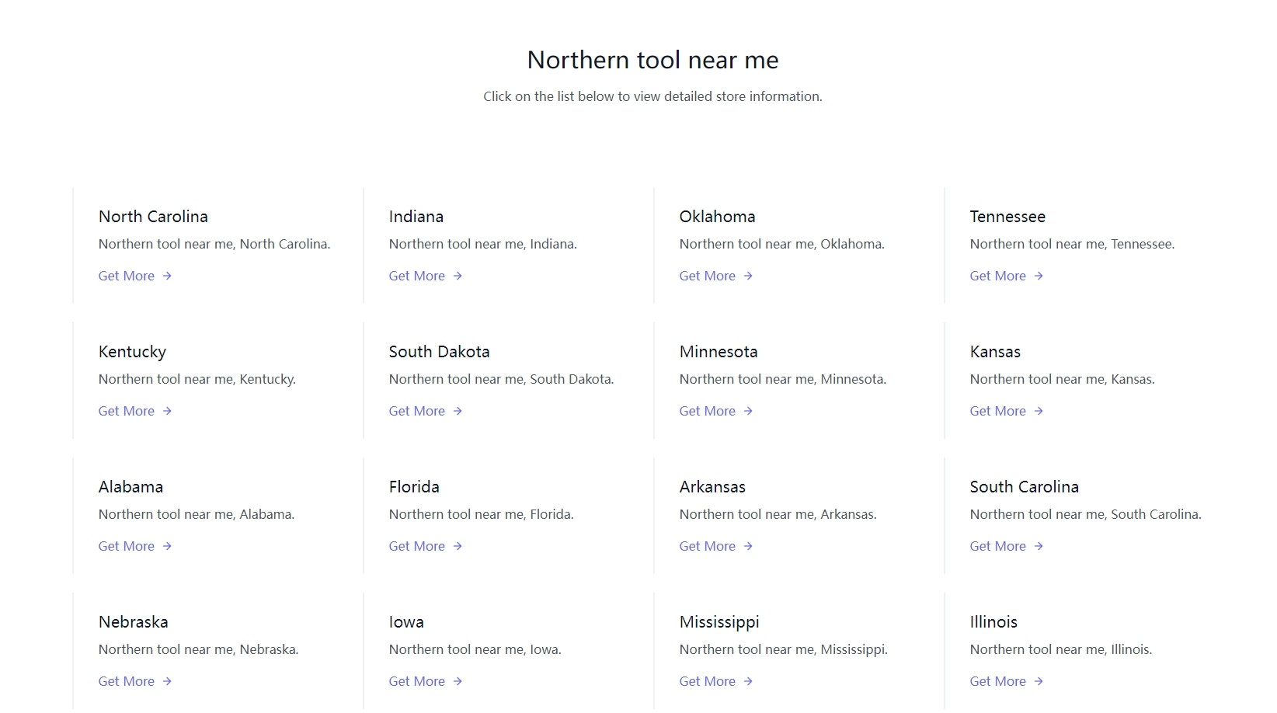Click text 'Northern tool near me, Oklahoma.'
The width and height of the screenshot is (1277, 713).
point(782,244)
